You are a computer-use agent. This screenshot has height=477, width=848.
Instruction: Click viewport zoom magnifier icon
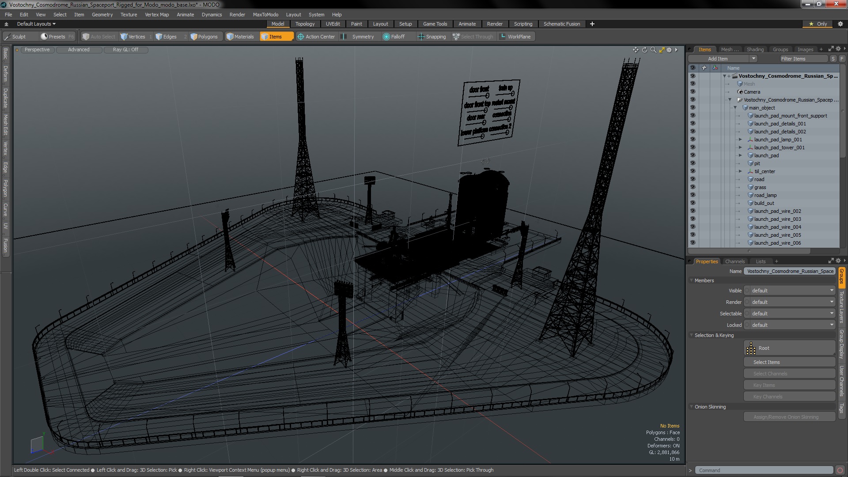(653, 50)
